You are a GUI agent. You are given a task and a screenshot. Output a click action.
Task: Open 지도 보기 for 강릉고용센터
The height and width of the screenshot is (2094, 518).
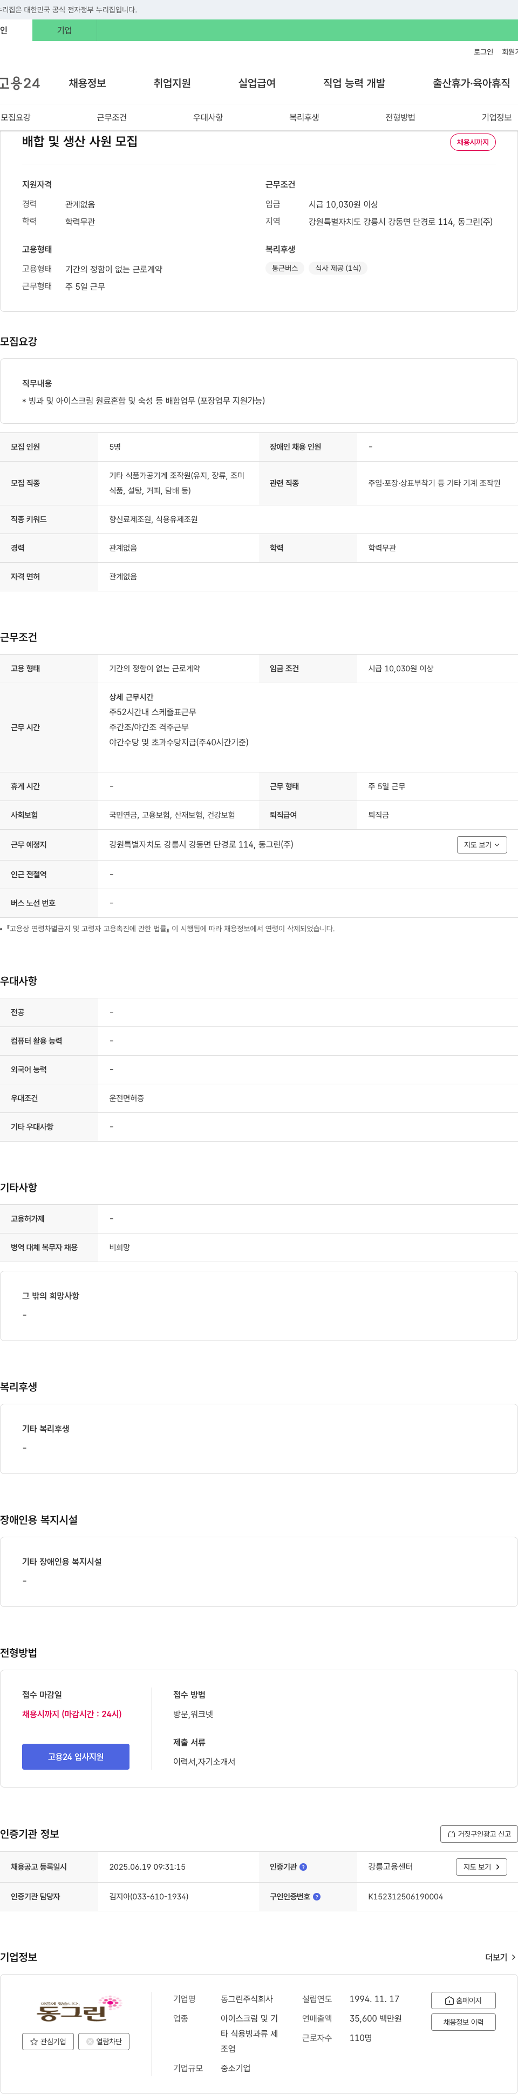(x=481, y=1866)
